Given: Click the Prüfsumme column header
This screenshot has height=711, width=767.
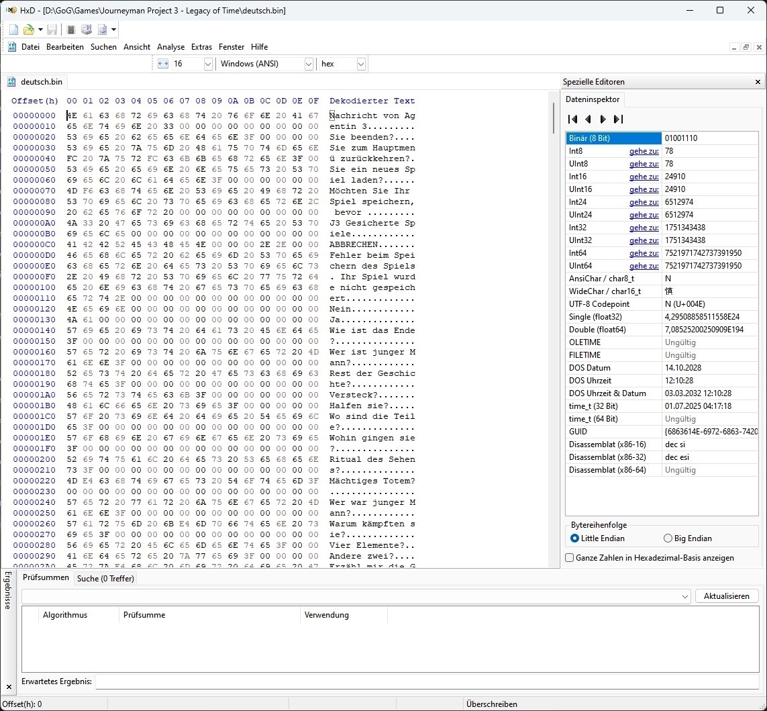Looking at the screenshot, I should tap(209, 615).
